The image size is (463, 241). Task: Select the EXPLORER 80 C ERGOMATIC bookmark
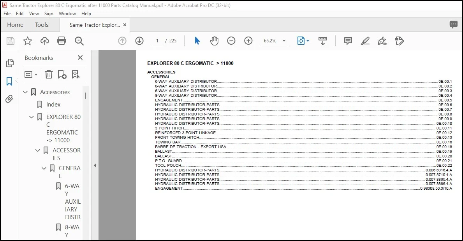pyautogui.click(x=63, y=128)
